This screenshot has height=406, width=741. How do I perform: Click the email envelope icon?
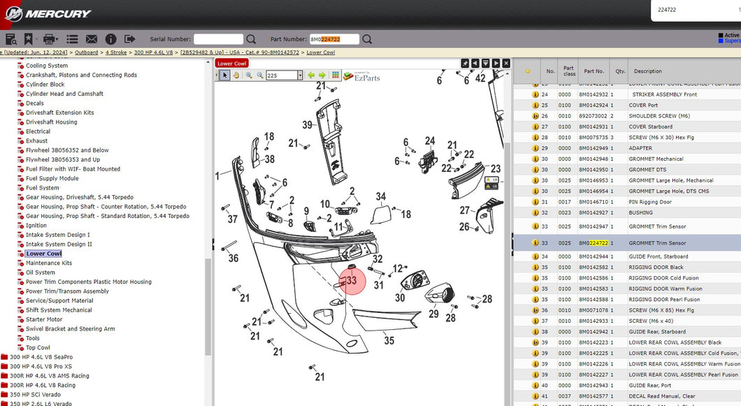[92, 38]
